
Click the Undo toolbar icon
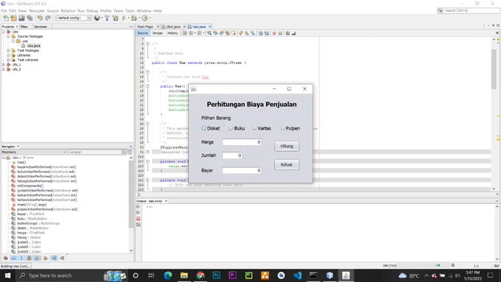[40, 18]
